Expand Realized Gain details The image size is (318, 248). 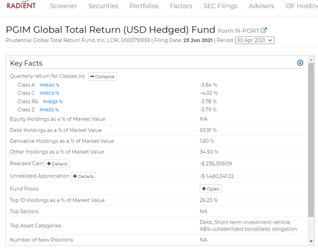coord(57,164)
